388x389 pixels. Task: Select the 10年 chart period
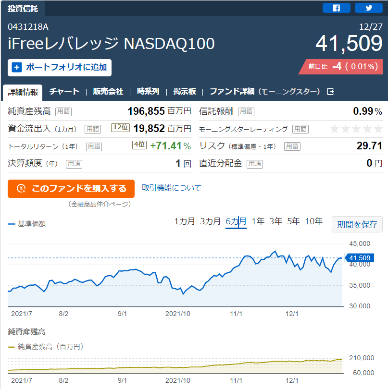click(314, 221)
